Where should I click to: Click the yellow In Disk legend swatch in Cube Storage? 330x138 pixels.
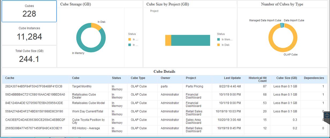130,40
